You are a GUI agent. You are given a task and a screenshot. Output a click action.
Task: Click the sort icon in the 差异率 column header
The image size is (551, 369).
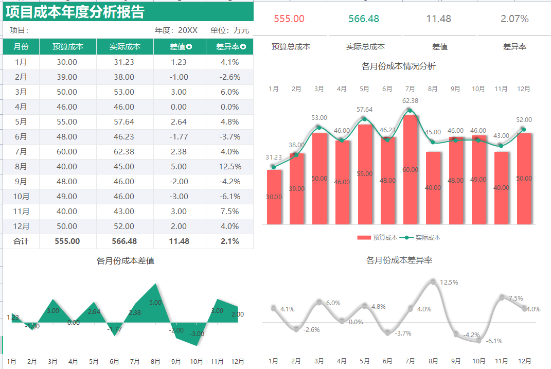242,46
